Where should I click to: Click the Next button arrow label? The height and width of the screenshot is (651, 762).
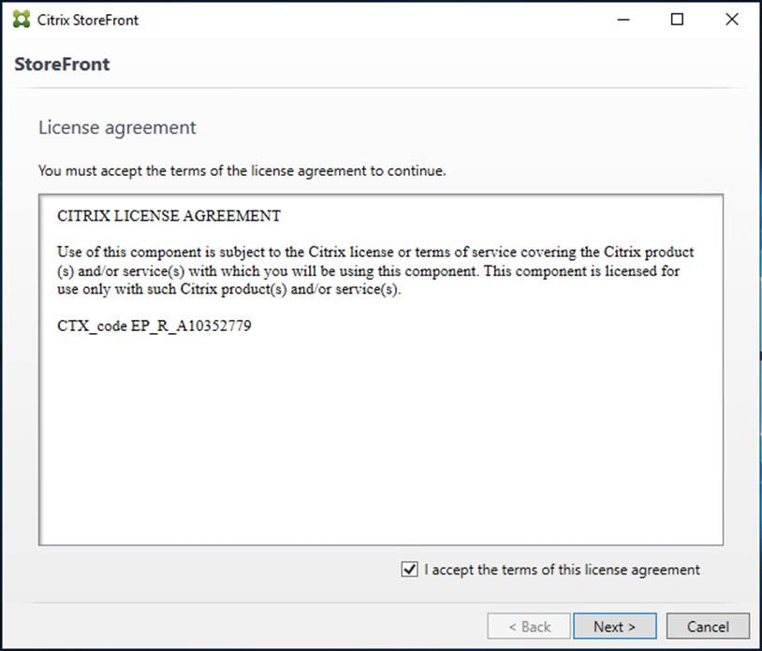click(x=614, y=626)
